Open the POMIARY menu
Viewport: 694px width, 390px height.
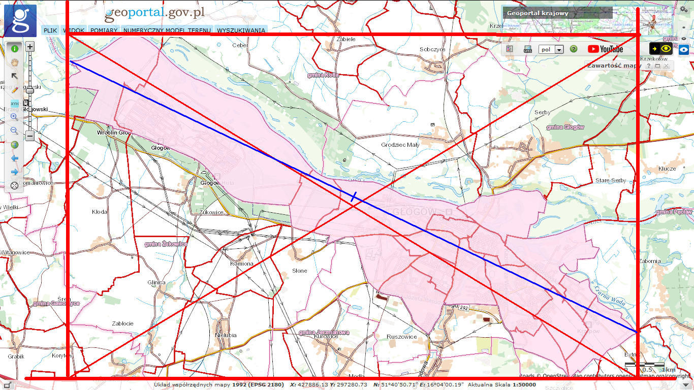point(104,30)
